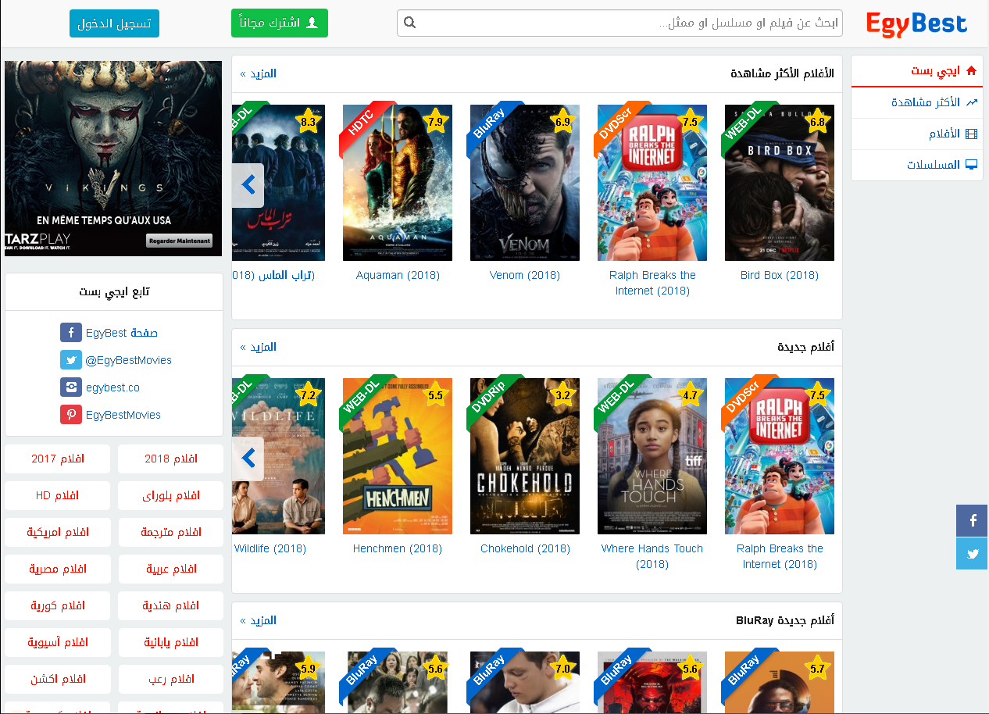Click the egybest.co social icon
Image resolution: width=989 pixels, height=714 pixels.
pos(71,387)
